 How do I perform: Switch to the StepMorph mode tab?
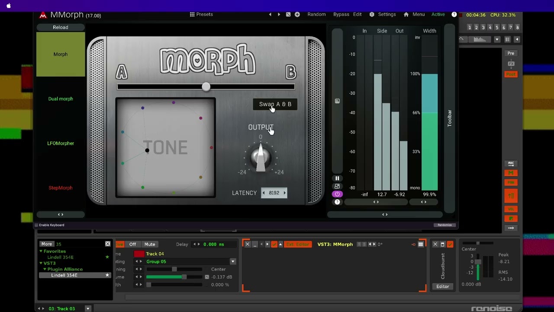(x=61, y=188)
